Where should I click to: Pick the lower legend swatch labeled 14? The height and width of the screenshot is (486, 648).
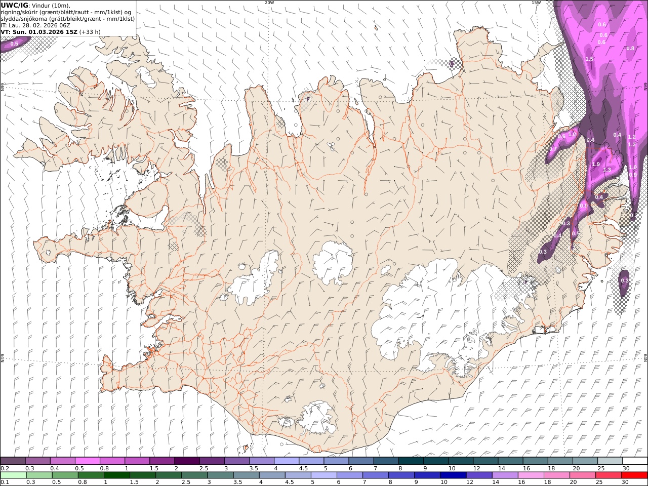tap(504, 475)
